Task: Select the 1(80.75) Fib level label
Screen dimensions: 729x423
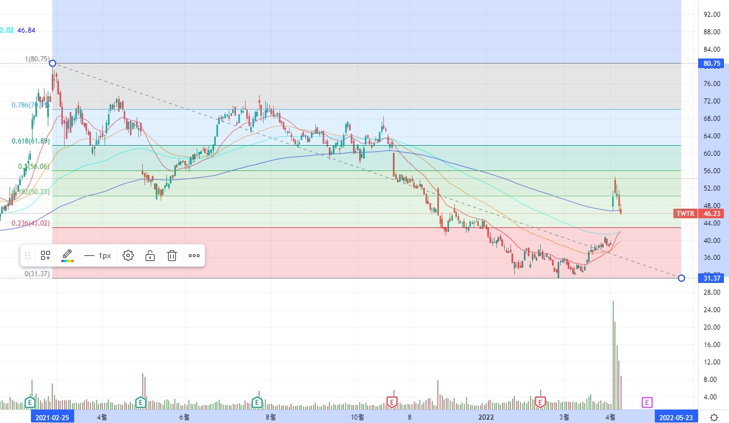Action: [x=37, y=59]
